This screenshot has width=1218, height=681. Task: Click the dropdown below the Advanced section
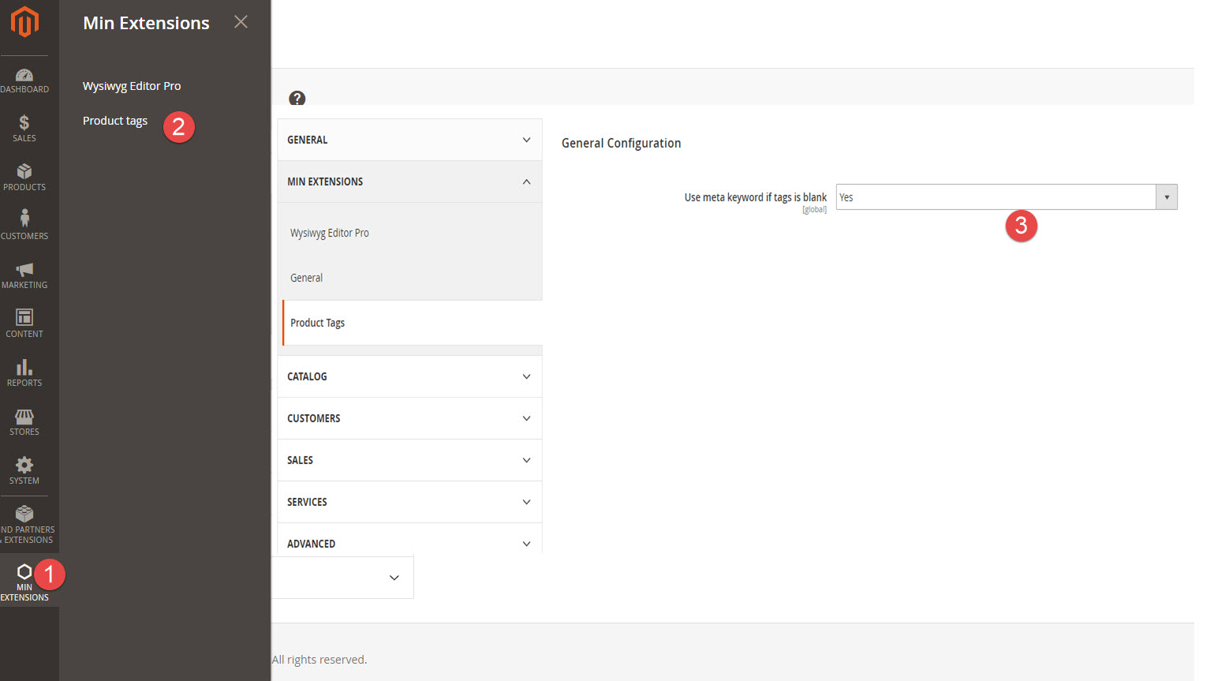click(x=342, y=578)
